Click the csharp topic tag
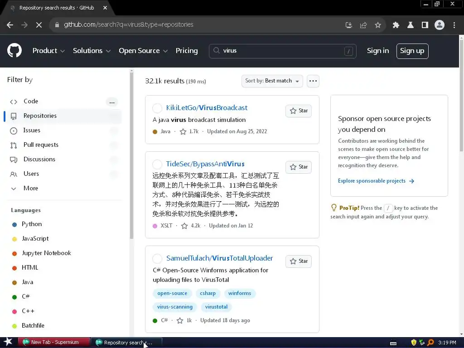Viewport: 464px width, 348px height. [x=208, y=293]
